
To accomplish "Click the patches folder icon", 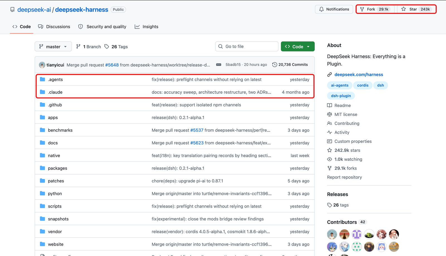I will pos(42,181).
